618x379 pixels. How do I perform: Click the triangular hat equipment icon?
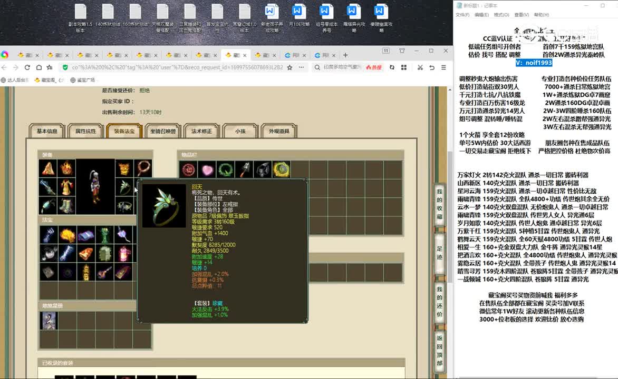tap(47, 168)
